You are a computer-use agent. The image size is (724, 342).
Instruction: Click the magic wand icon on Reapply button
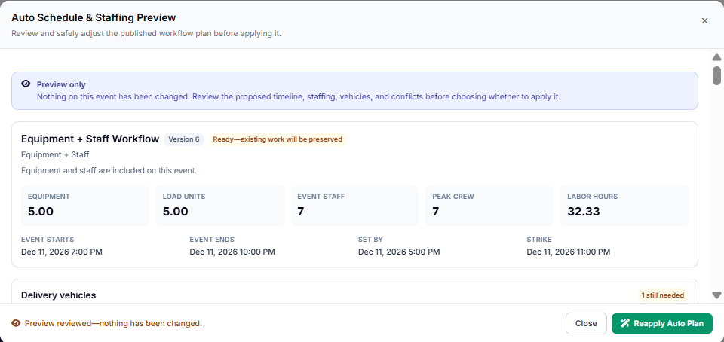click(x=625, y=323)
